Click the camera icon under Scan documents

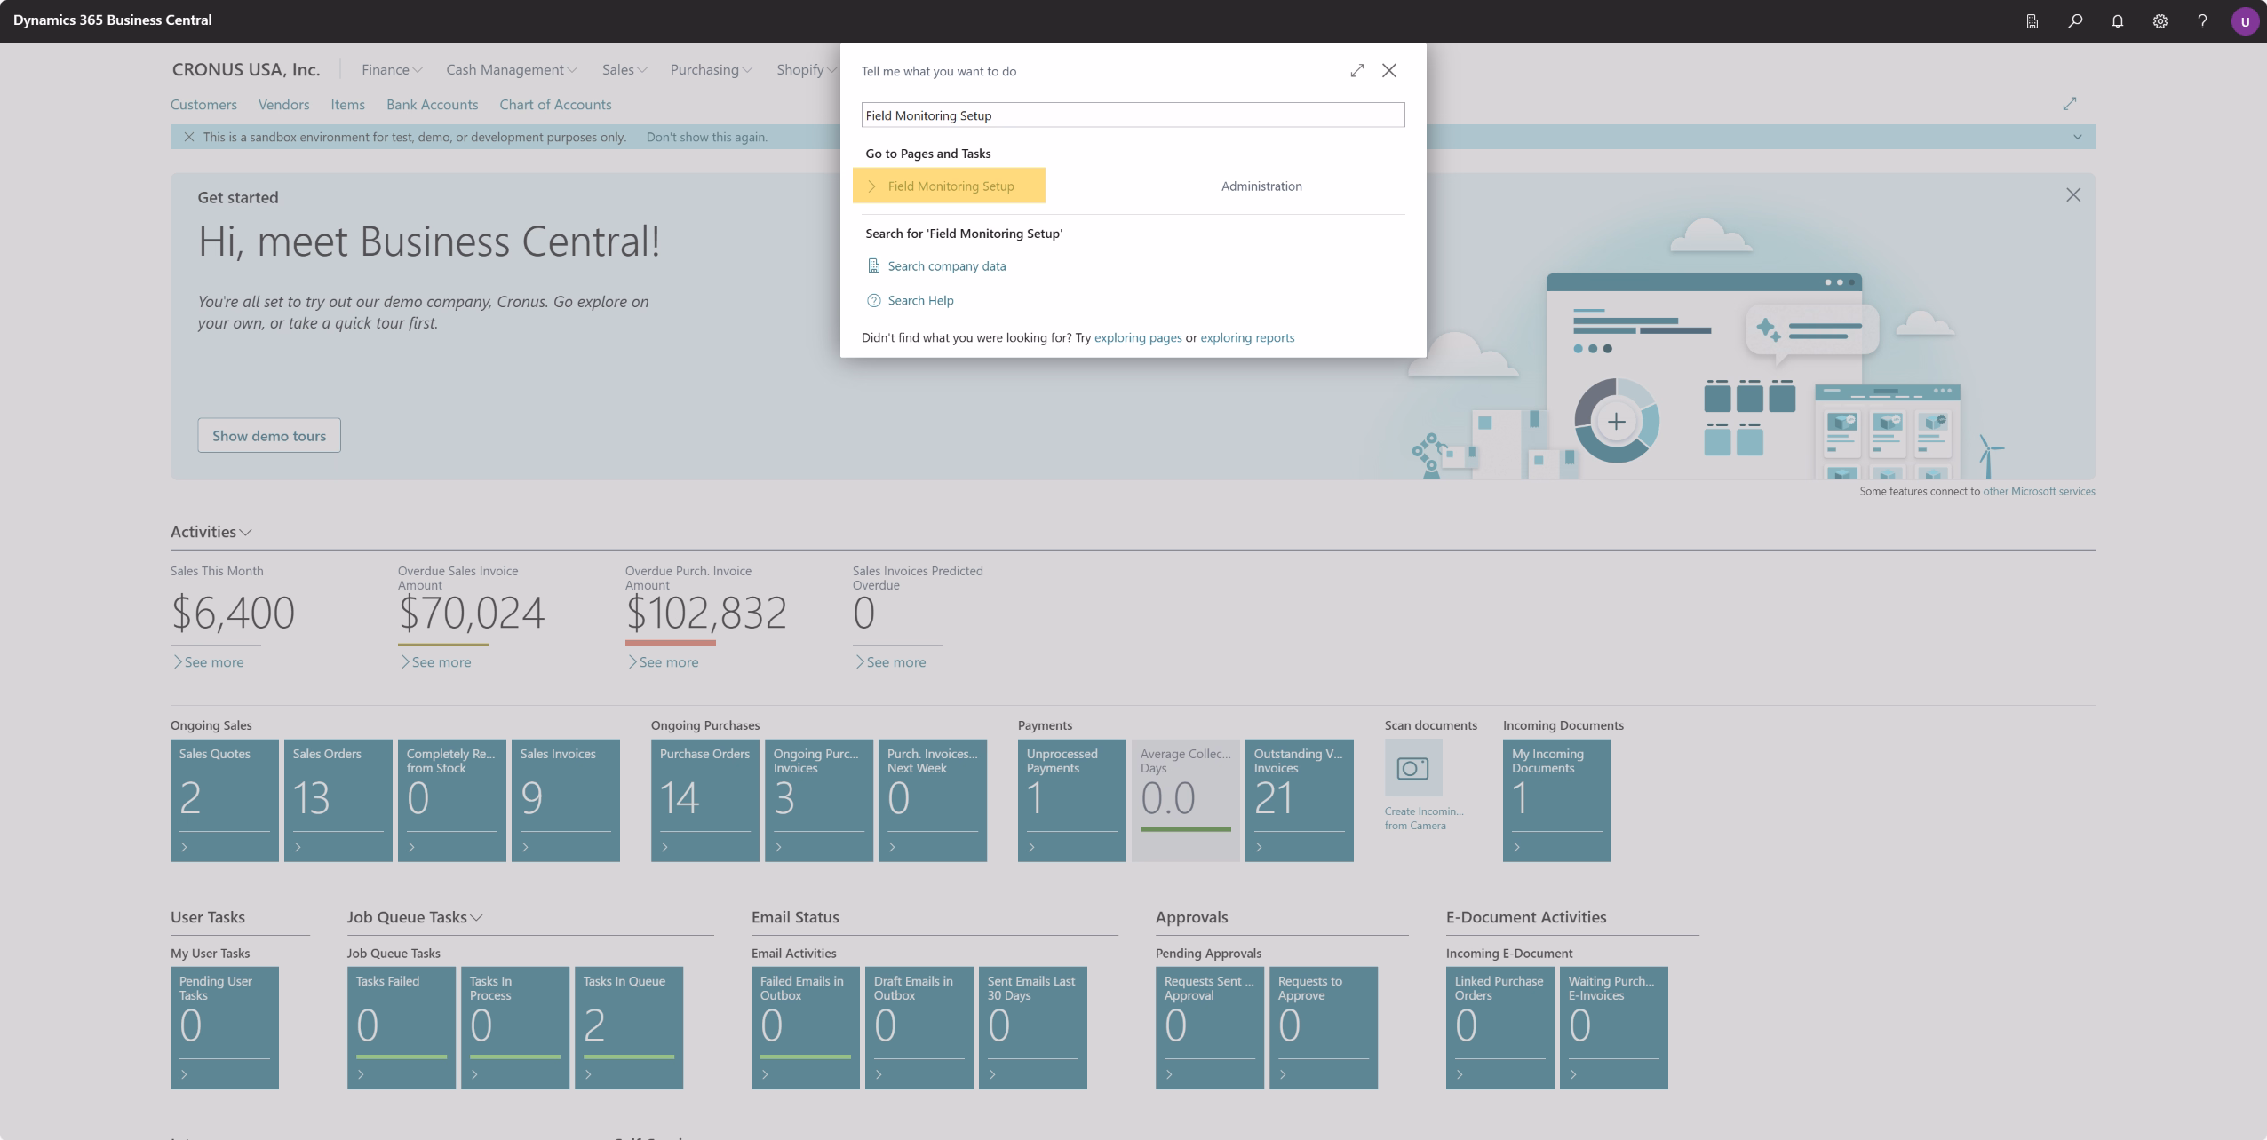point(1412,768)
